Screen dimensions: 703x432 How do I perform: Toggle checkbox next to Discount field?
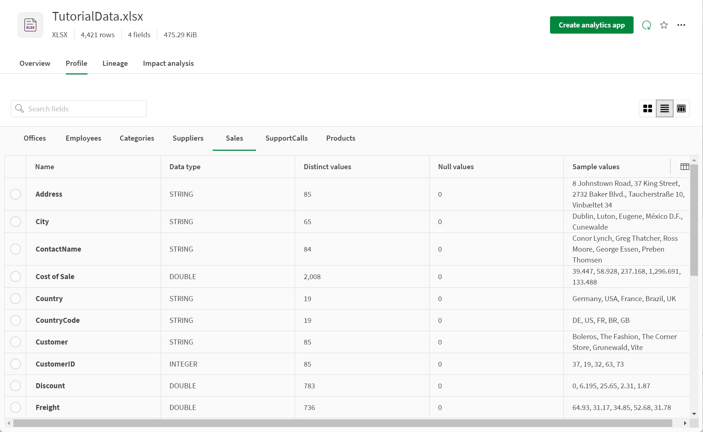pyautogui.click(x=16, y=386)
